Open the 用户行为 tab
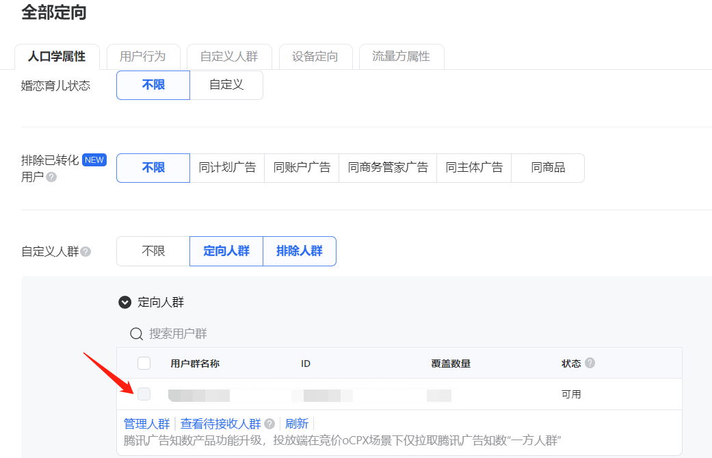 pyautogui.click(x=143, y=56)
